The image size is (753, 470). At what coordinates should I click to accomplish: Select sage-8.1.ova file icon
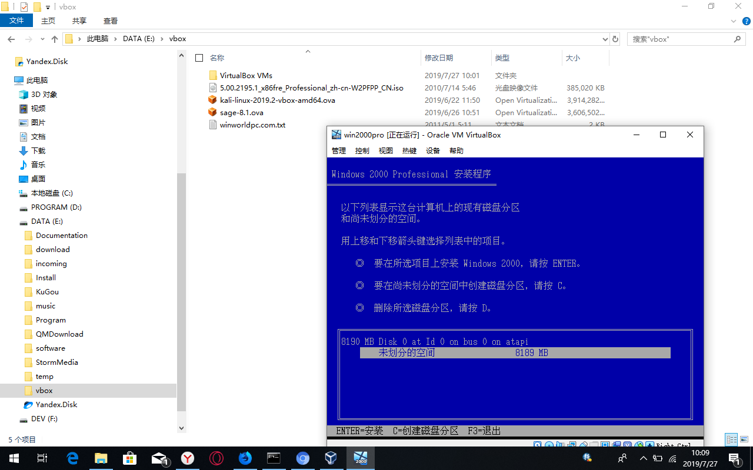coord(213,112)
